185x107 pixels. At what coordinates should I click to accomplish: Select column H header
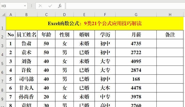(x=170, y=15)
